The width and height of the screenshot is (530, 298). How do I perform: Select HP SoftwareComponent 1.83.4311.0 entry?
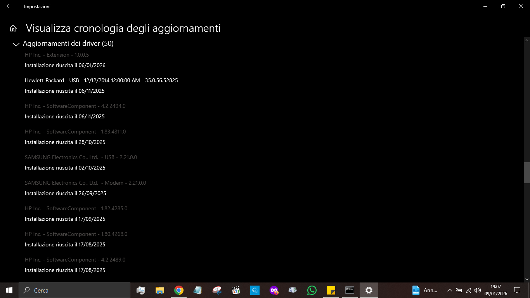(x=75, y=132)
